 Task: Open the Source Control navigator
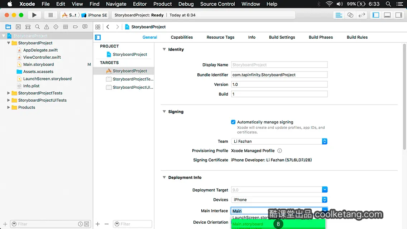pyautogui.click(x=18, y=27)
